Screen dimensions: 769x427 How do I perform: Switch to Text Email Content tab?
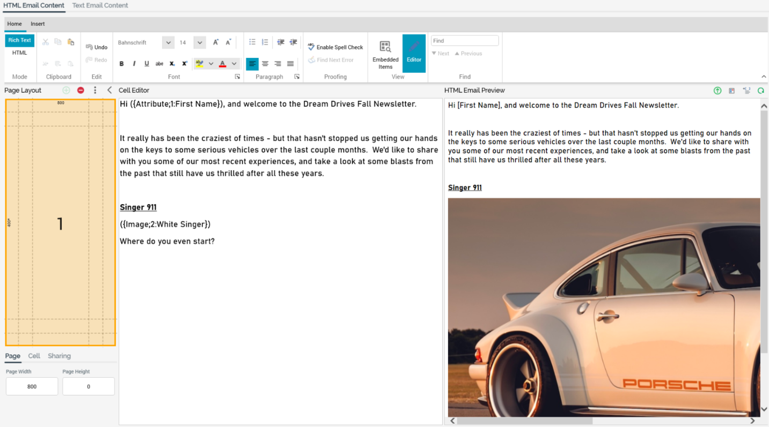pyautogui.click(x=100, y=5)
